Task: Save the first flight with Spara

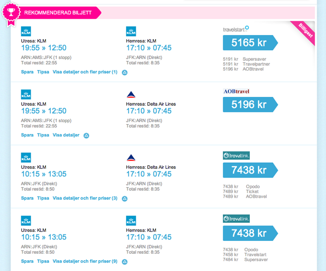Action: tap(27, 72)
